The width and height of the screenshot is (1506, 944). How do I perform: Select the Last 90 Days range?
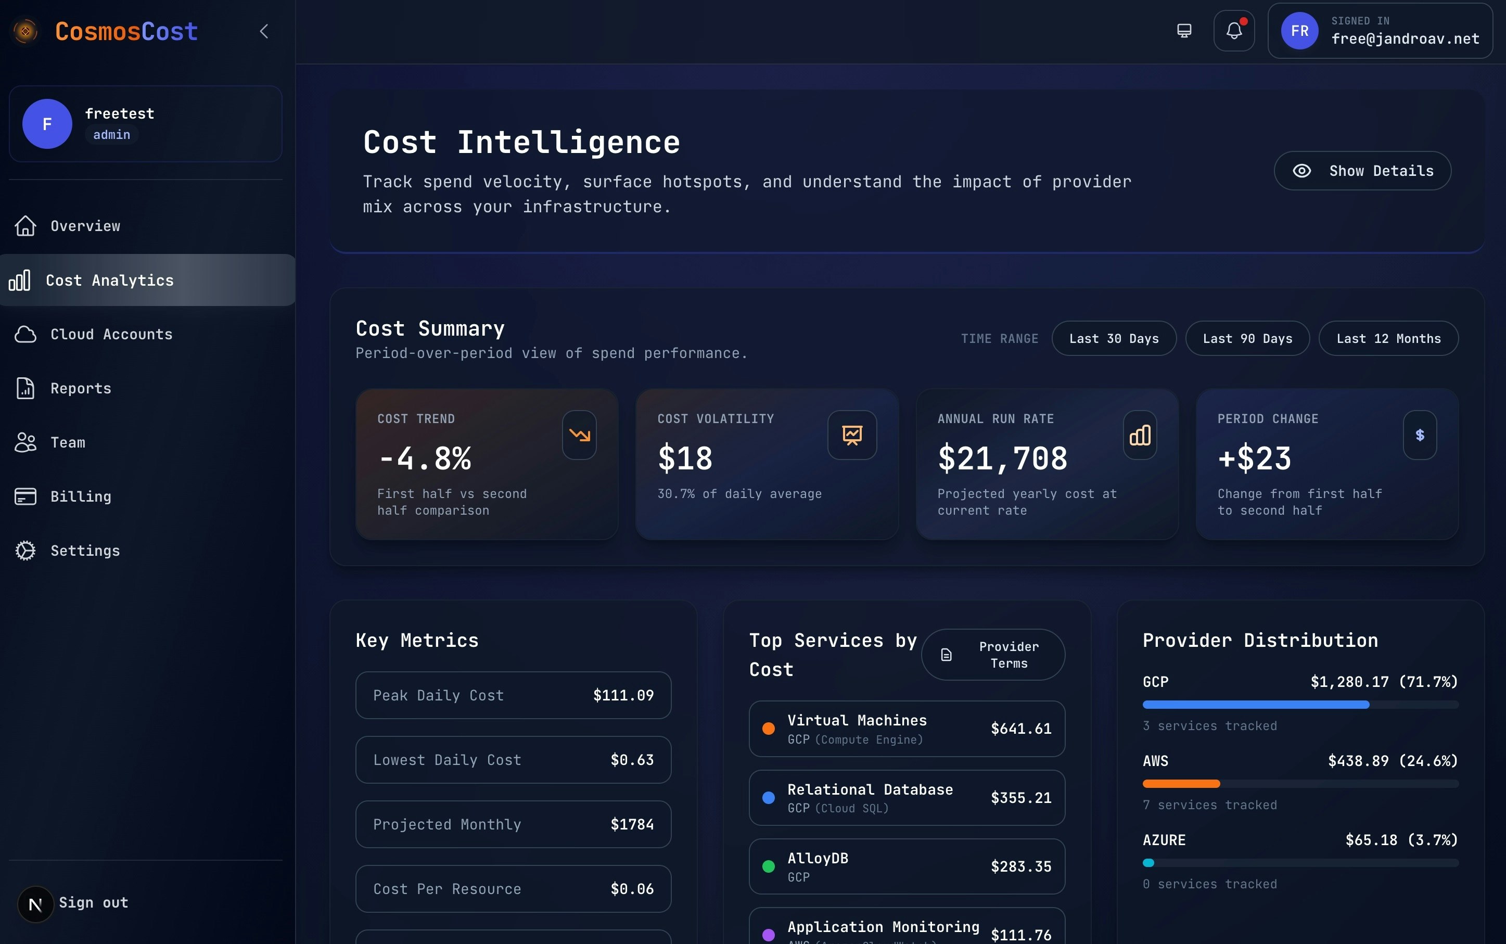1247,338
